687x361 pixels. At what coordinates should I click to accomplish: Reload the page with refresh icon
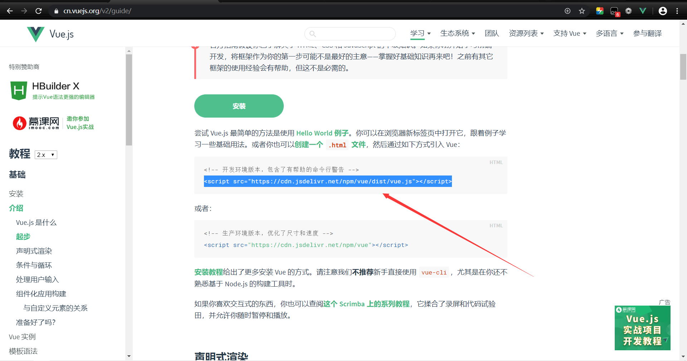coord(39,11)
